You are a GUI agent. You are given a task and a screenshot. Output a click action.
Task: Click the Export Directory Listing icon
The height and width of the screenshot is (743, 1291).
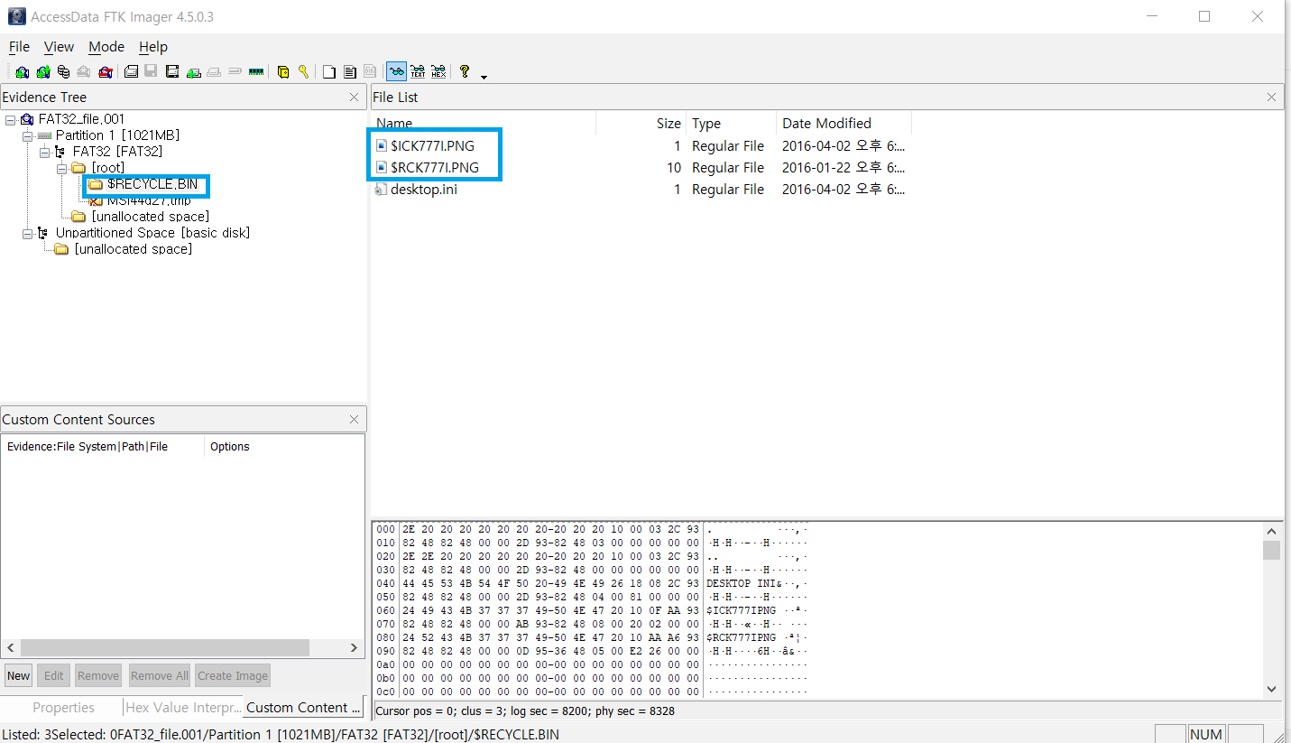[370, 72]
